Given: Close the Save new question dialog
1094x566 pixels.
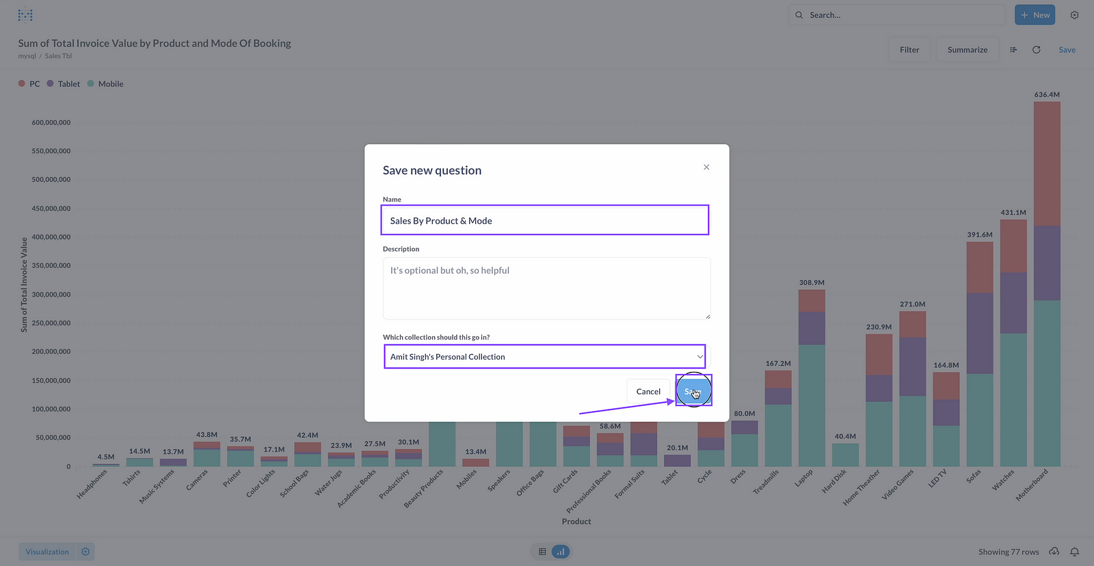Looking at the screenshot, I should pyautogui.click(x=706, y=167).
